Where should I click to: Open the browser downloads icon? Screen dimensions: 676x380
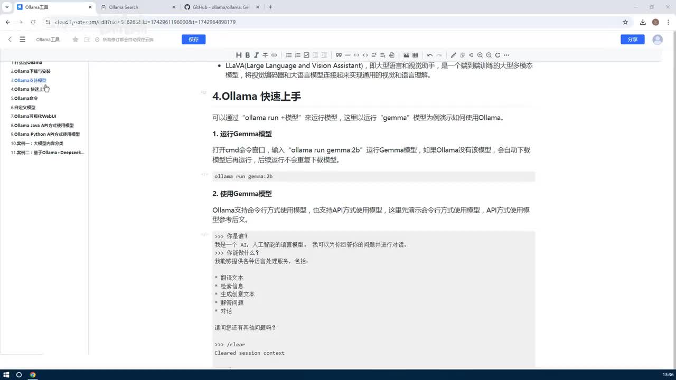643,22
